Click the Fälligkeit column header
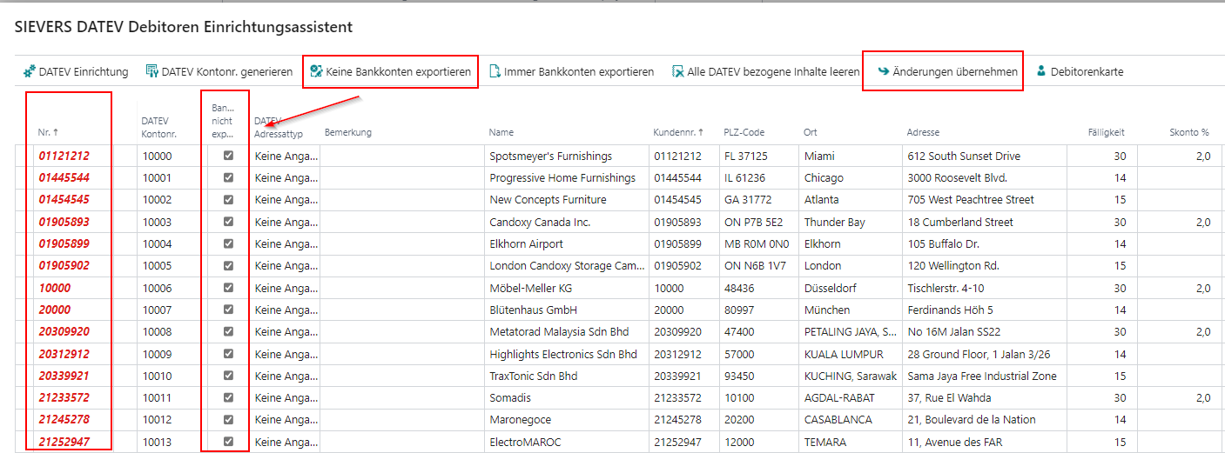The width and height of the screenshot is (1225, 453). [1105, 132]
